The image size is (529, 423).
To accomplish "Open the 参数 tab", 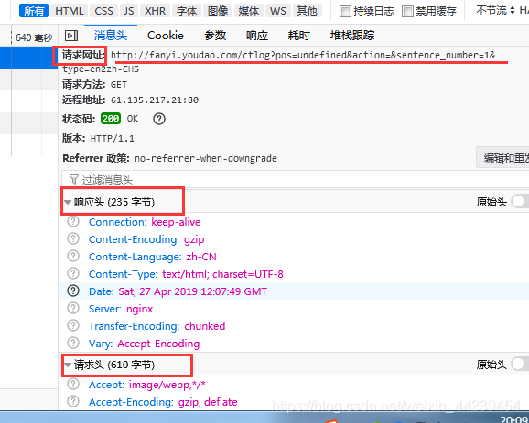I will point(215,36).
